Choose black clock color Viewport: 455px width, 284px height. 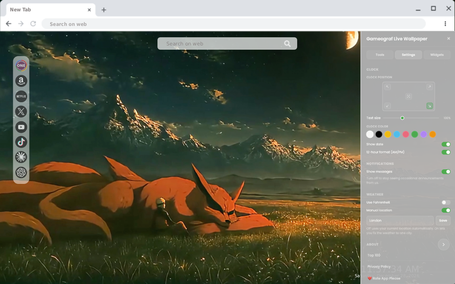pyautogui.click(x=379, y=134)
